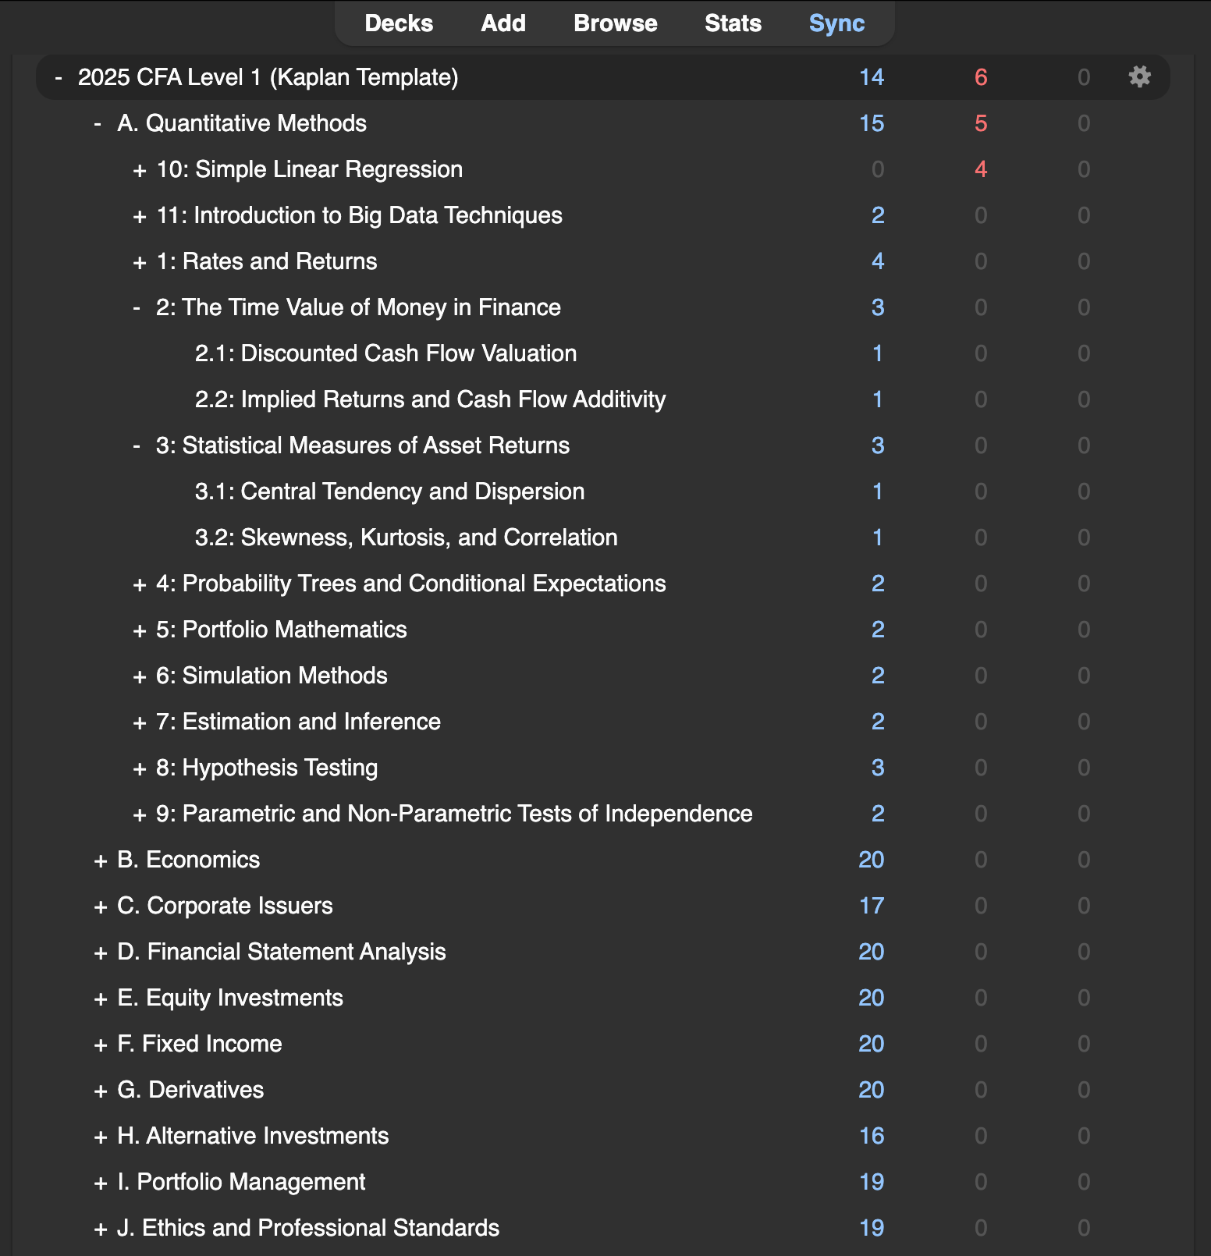Open 4: Probability Trees and Conditional Expectations
The image size is (1211, 1256).
[x=411, y=584]
